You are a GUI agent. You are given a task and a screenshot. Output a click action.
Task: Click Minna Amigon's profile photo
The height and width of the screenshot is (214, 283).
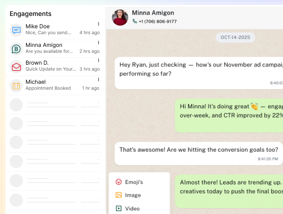(x=120, y=18)
